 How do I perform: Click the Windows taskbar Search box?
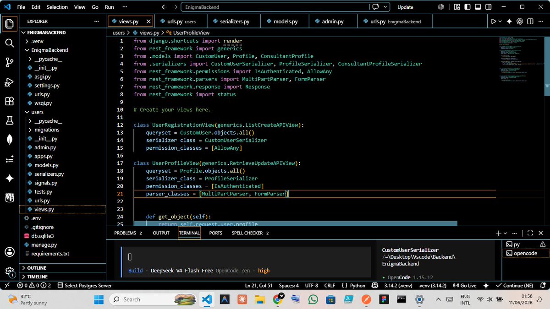tap(154, 299)
